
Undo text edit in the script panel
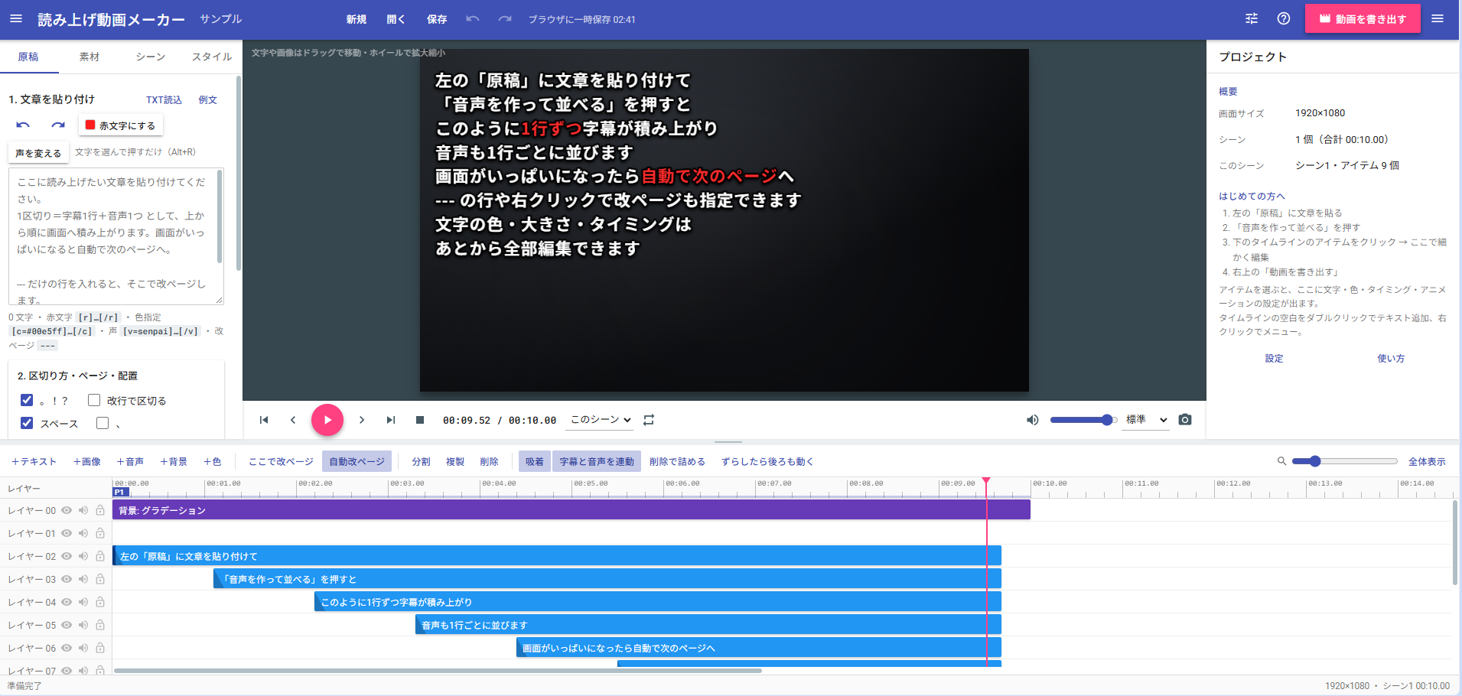(x=23, y=125)
